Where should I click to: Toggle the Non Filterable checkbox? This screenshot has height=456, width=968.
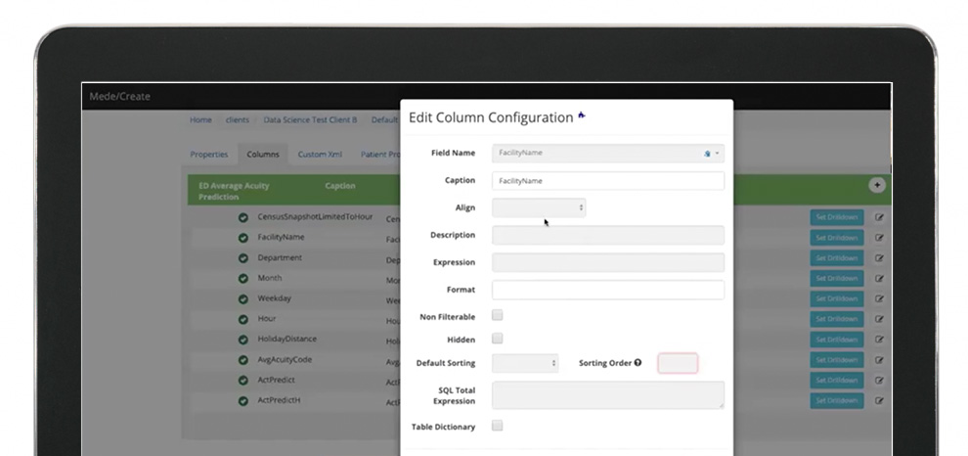coord(497,315)
